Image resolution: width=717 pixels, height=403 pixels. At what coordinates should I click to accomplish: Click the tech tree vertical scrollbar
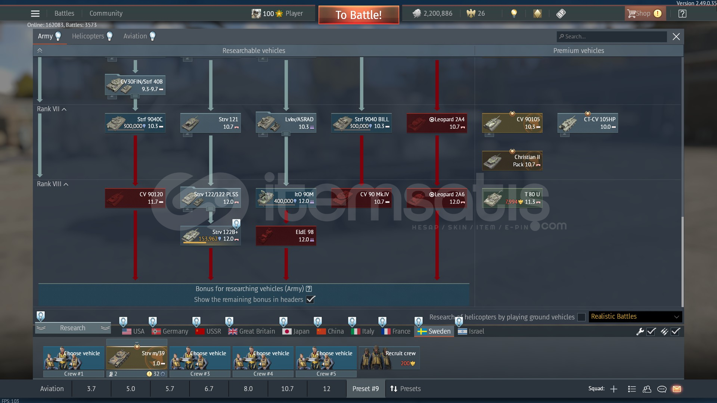click(682, 261)
